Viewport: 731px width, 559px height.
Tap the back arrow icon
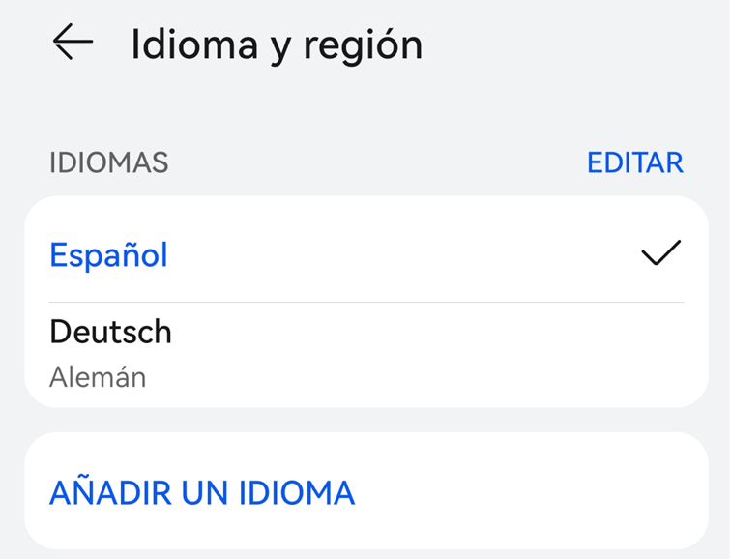(x=73, y=44)
